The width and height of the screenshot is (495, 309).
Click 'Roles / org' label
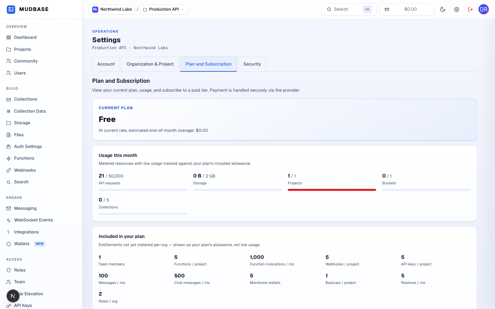(108, 301)
